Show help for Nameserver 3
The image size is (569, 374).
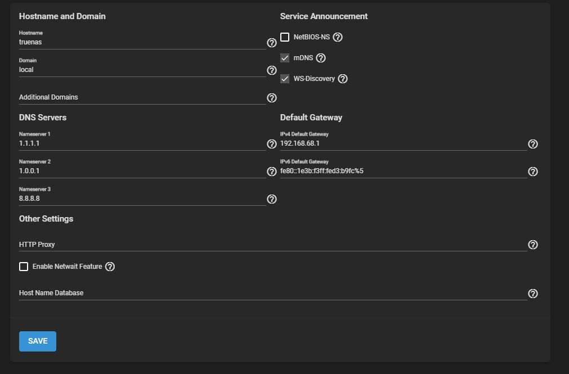(271, 199)
